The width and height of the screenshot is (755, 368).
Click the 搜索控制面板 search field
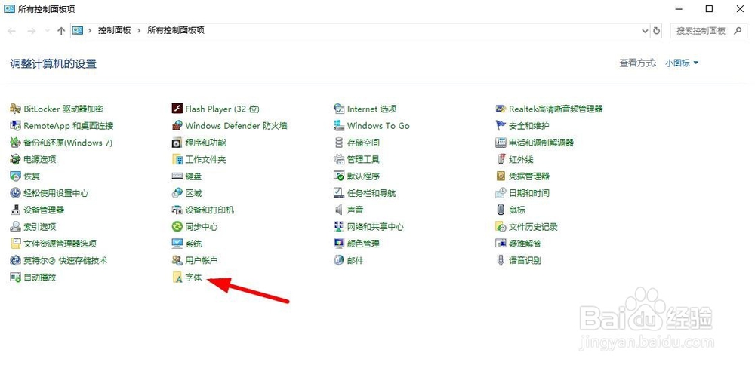[707, 31]
